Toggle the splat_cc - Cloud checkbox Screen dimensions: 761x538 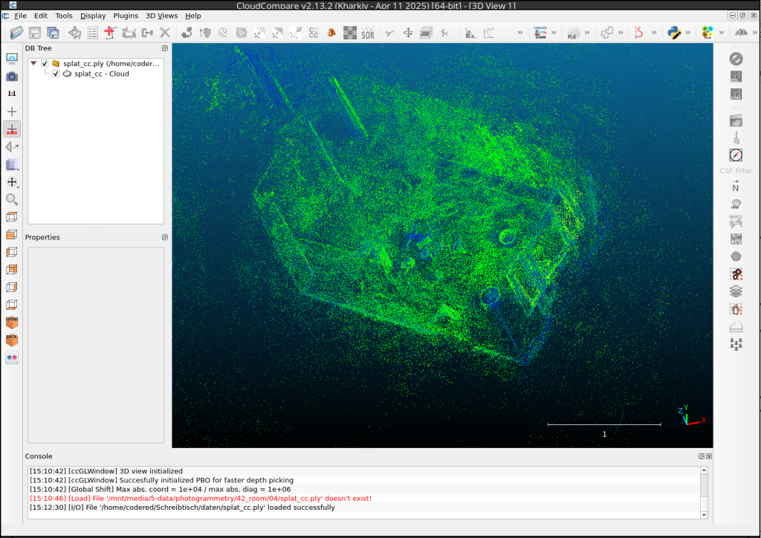[x=56, y=74]
